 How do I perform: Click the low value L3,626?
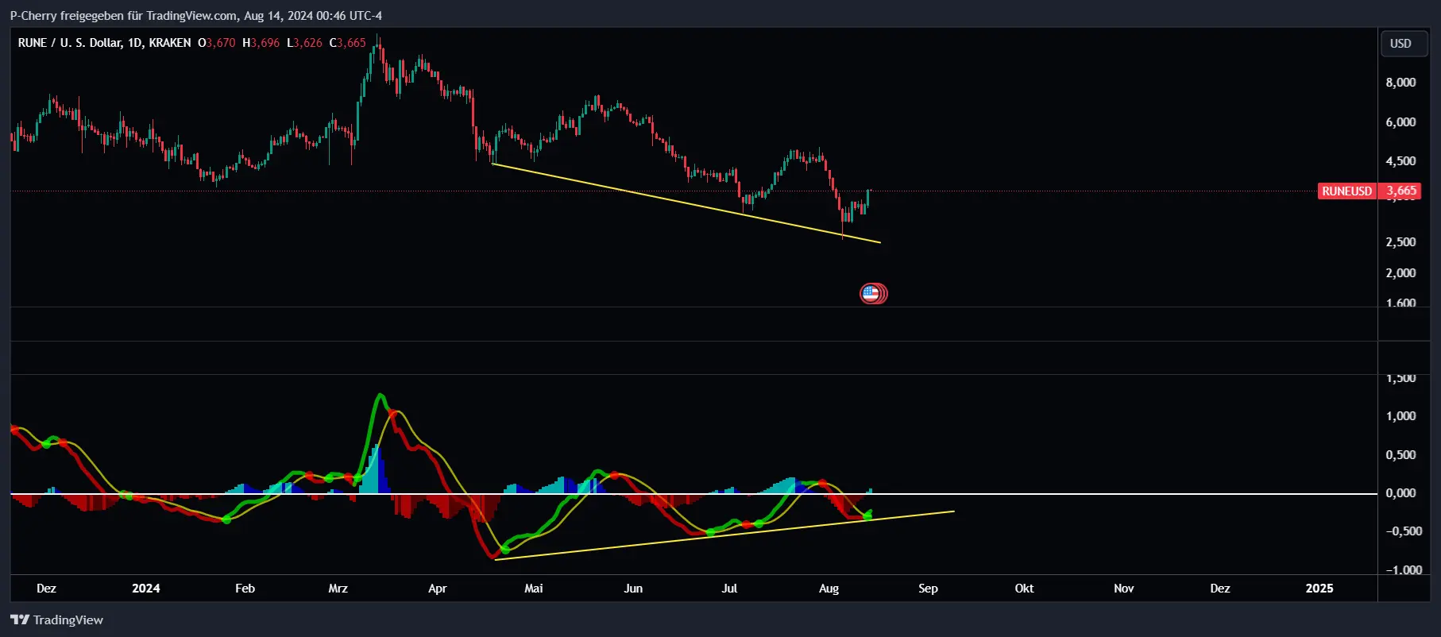[305, 43]
